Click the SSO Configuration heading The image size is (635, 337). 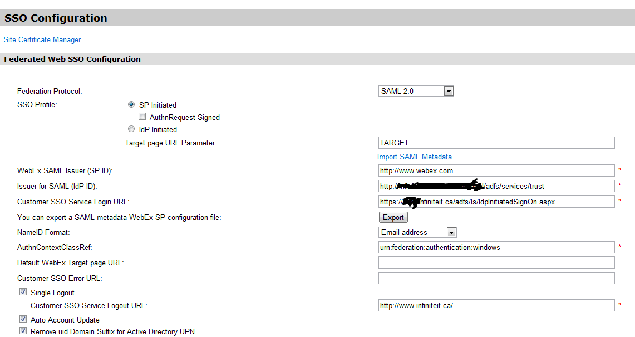[x=56, y=18]
